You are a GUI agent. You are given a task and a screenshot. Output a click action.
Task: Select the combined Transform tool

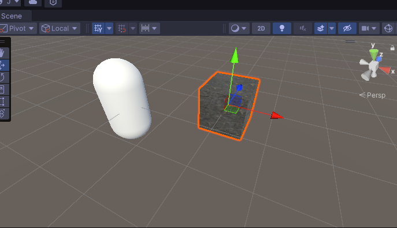(x=3, y=113)
